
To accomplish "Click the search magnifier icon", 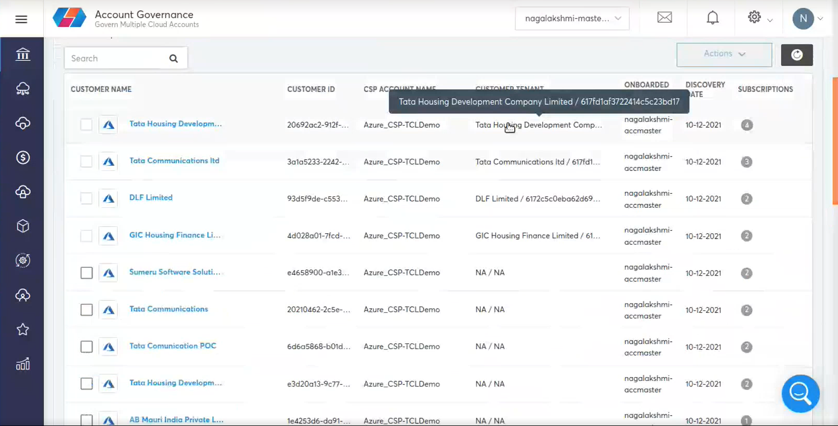I will click(x=174, y=59).
